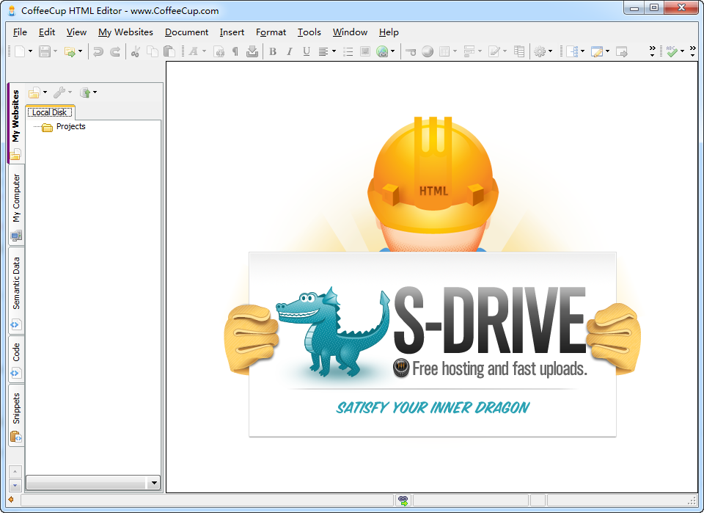Open the New document dropdown arrow
Screen dimensions: 704x513
tap(29, 51)
